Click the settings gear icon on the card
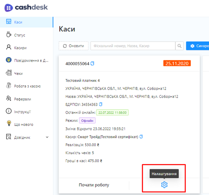The image size is (209, 195). 164,185
